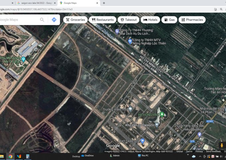The height and width of the screenshot is (160, 226).
Task: Expand the Desktop toolbar chevron in taskbar
Action: (188, 155)
